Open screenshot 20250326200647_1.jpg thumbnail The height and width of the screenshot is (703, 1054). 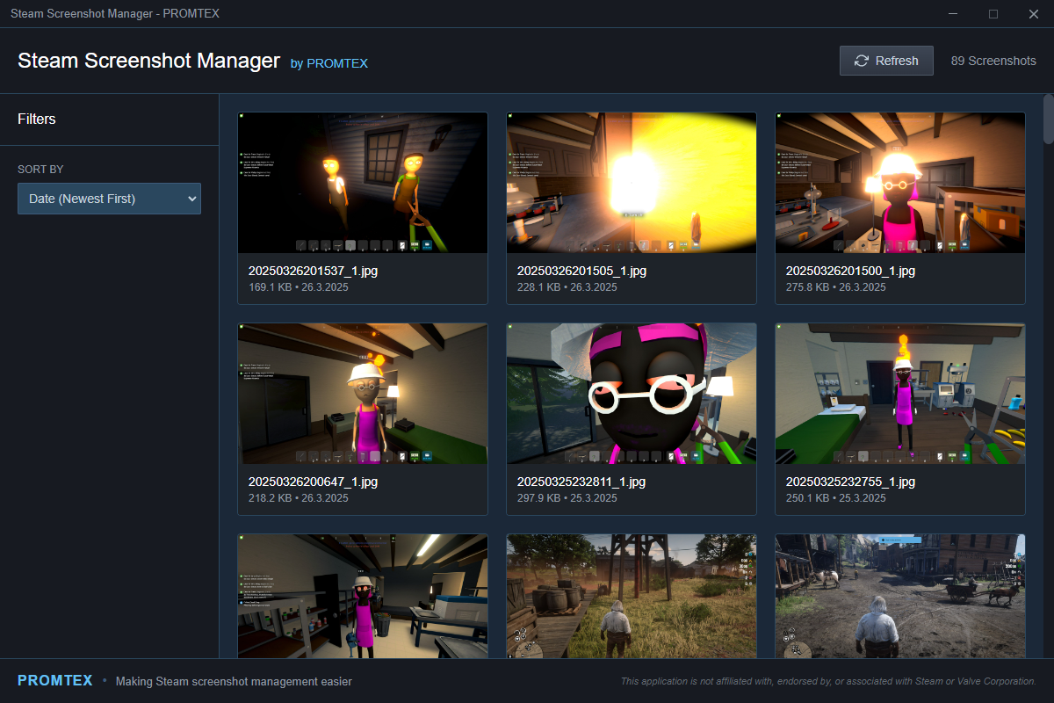[363, 394]
